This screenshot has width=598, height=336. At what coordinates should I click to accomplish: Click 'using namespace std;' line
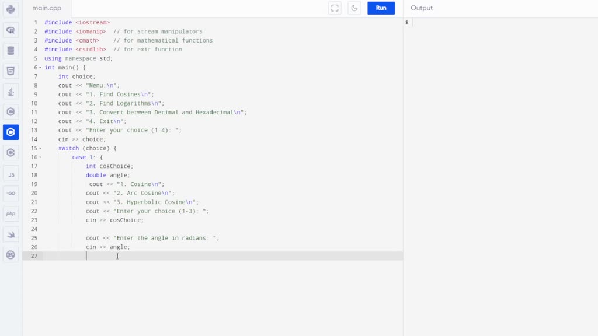(x=79, y=58)
